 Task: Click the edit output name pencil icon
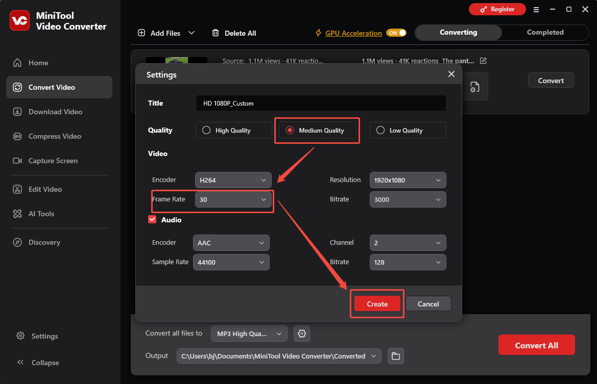(483, 61)
